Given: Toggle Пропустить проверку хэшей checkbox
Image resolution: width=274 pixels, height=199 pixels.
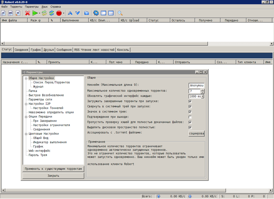Looking at the screenshot, I should pos(190,122).
